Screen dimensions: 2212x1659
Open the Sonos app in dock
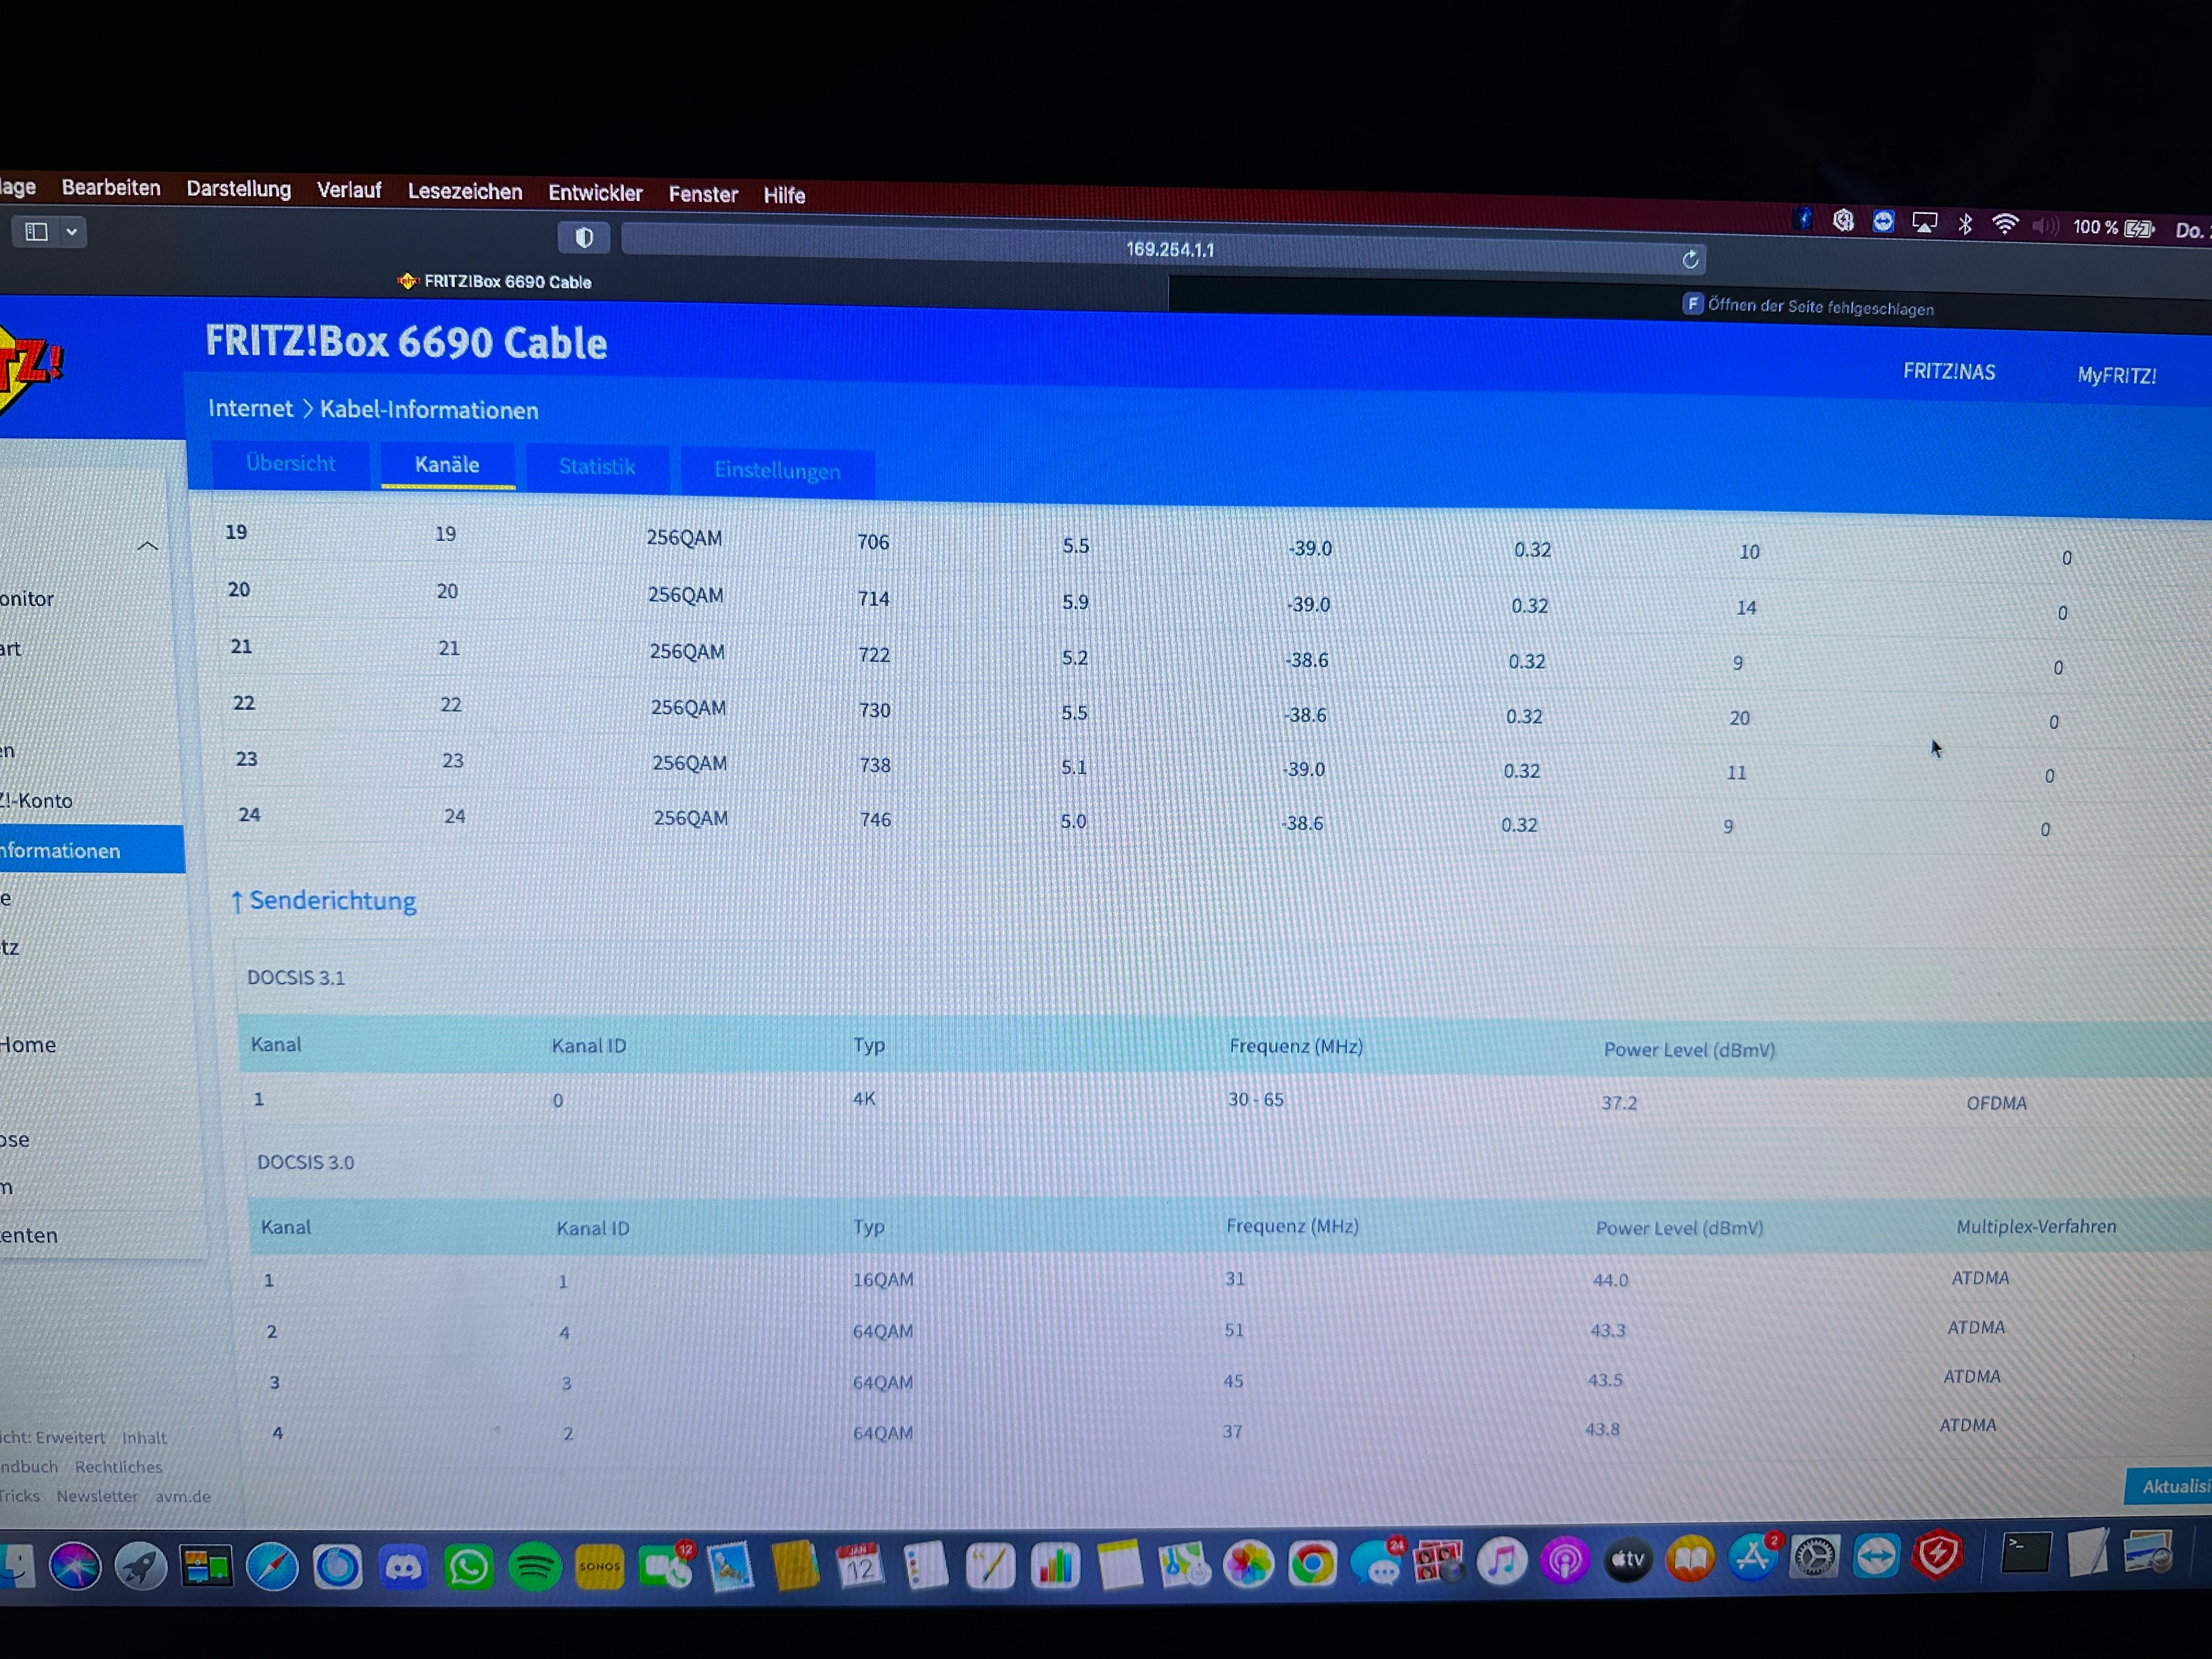pyautogui.click(x=600, y=1567)
